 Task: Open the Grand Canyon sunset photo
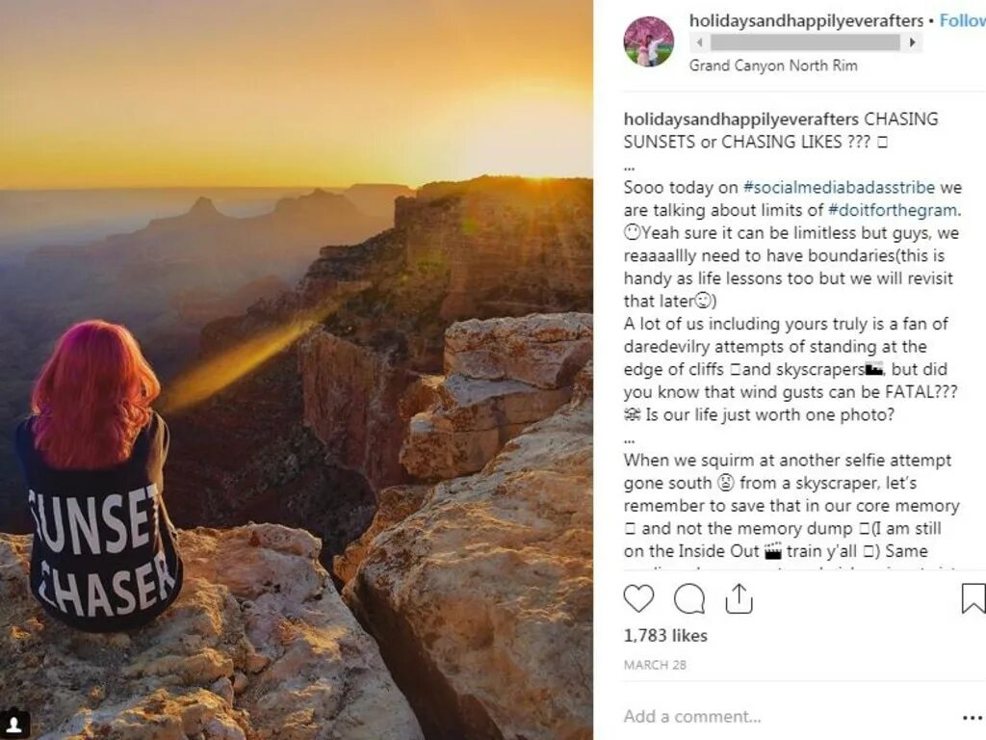tap(297, 370)
